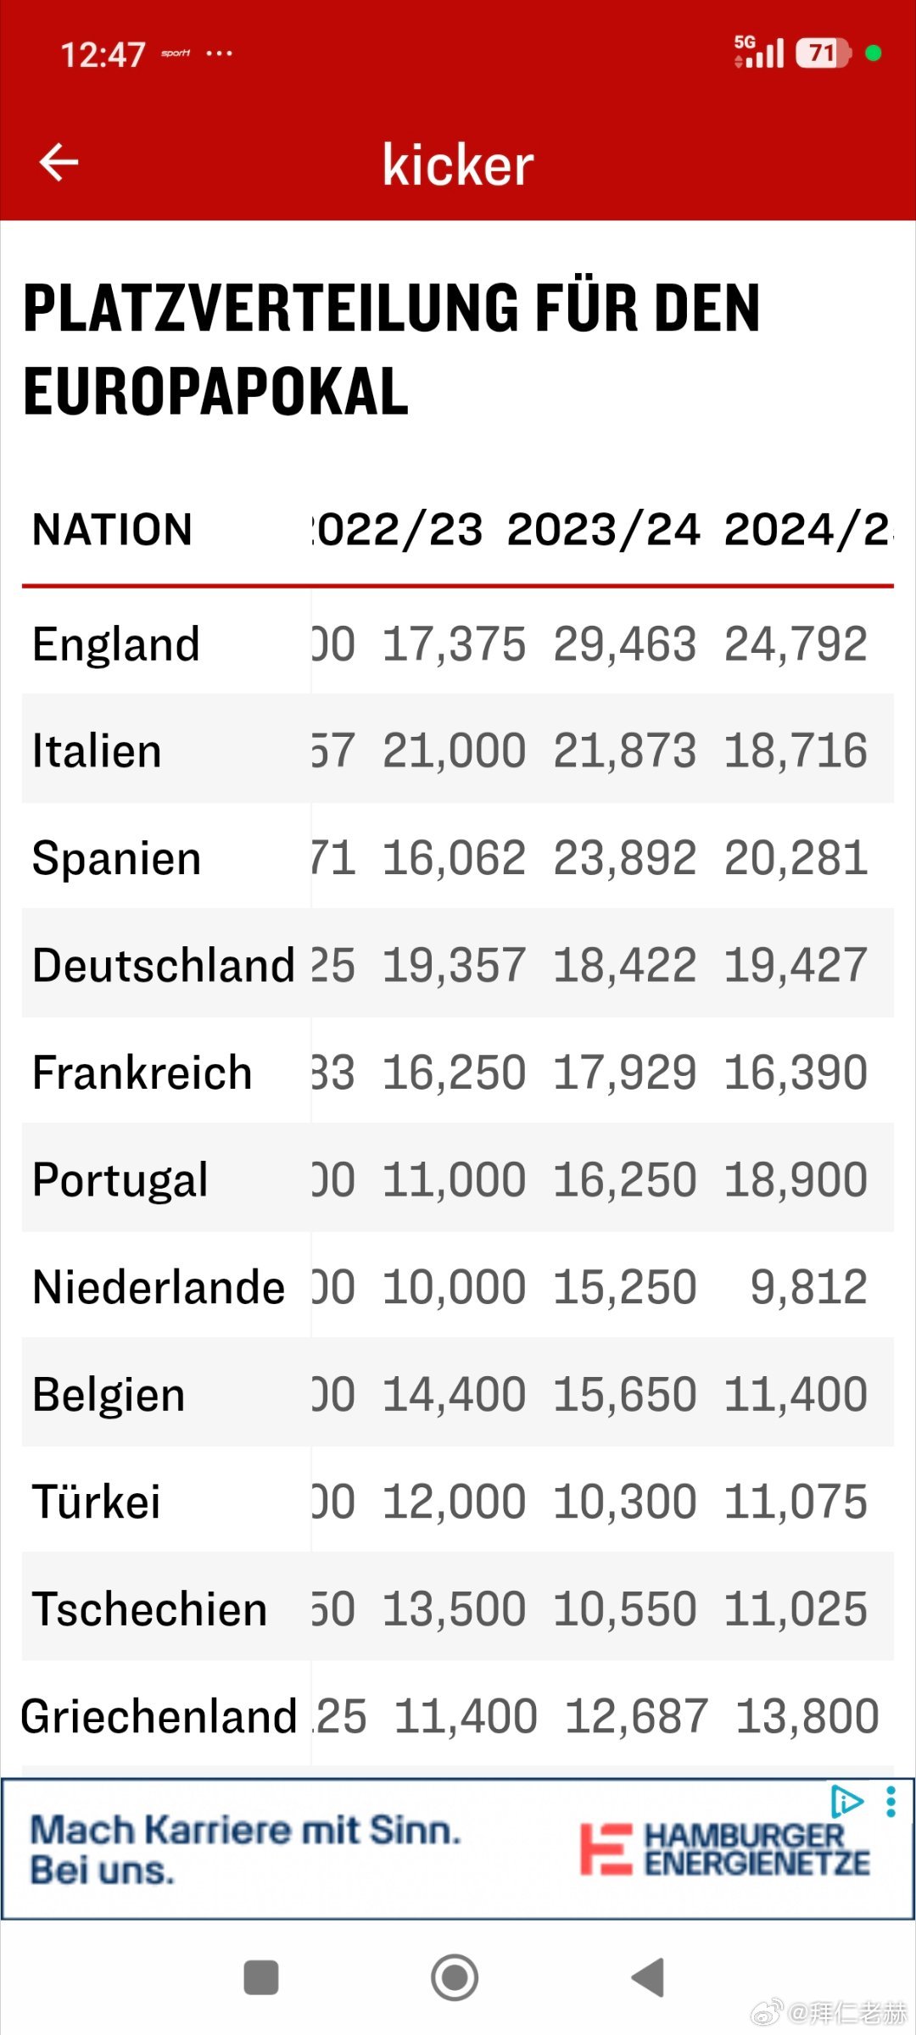
Task: Tap Italien's 21,873 coefficient value
Action: [625, 751]
